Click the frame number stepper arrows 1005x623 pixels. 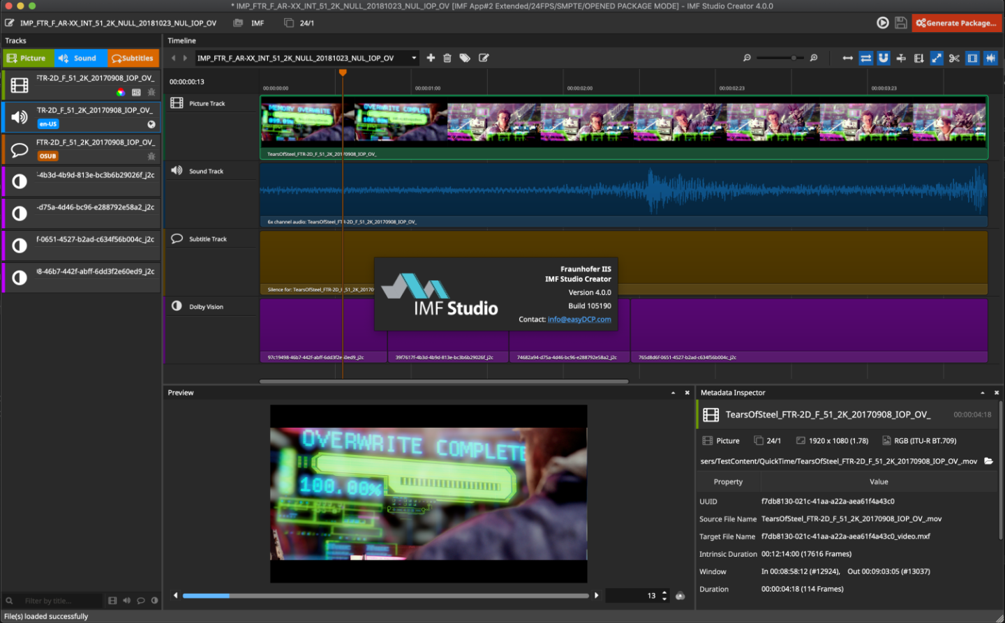[664, 596]
